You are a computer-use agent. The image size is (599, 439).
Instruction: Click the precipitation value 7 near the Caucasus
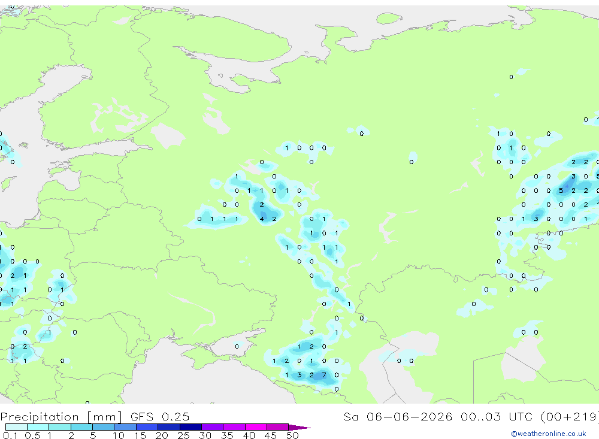point(324,375)
